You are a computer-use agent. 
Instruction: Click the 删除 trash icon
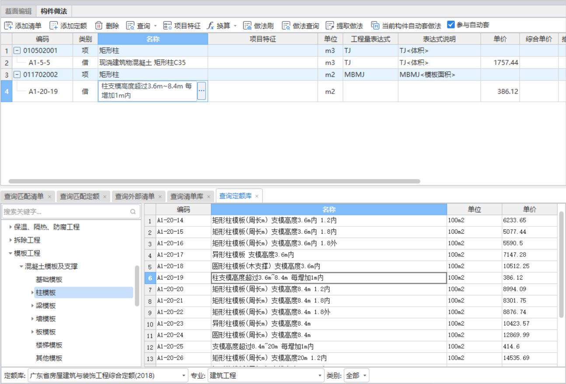(x=99, y=26)
